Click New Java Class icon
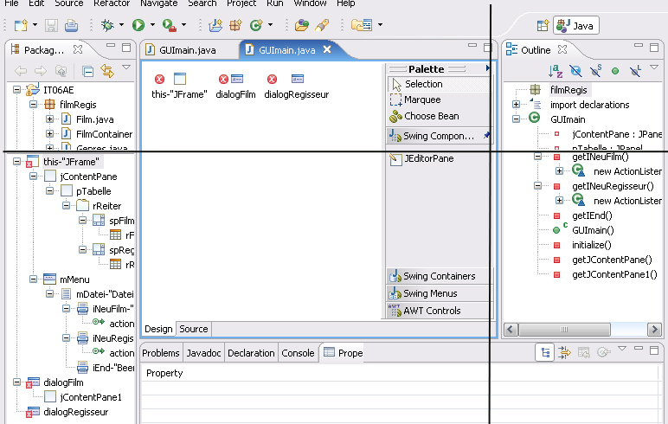 pos(256,26)
